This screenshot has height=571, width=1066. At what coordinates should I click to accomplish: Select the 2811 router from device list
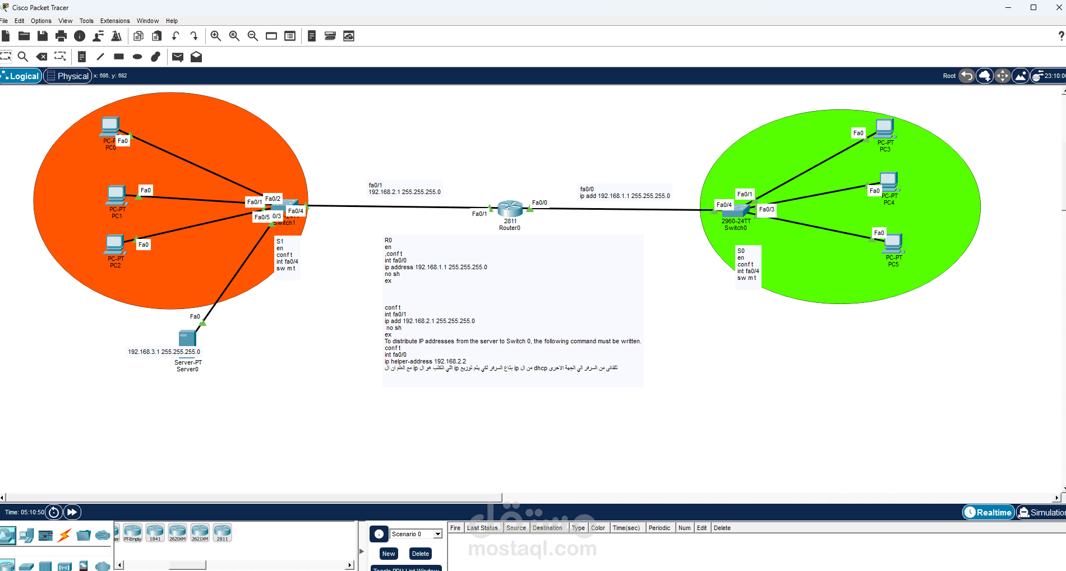(222, 532)
